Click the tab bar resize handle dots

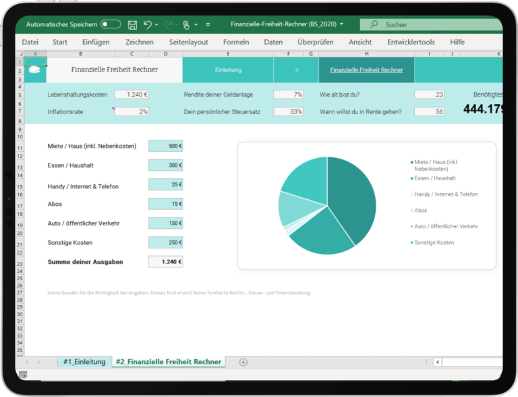(x=426, y=363)
